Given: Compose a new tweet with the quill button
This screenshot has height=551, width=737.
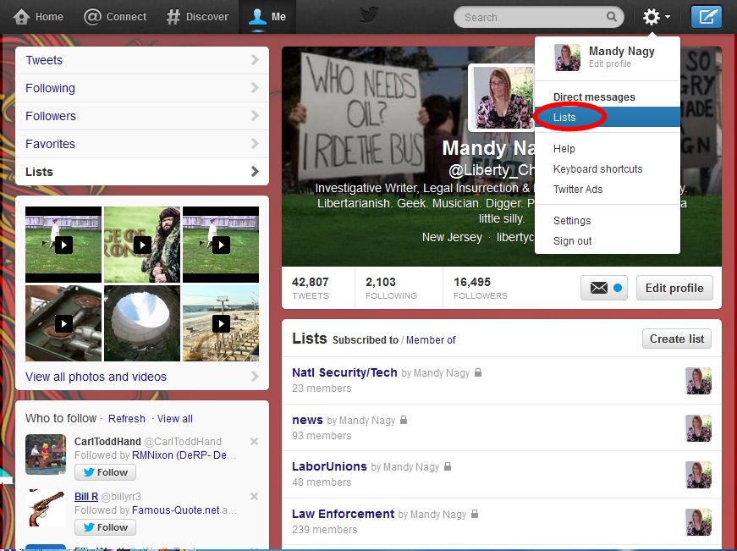Looking at the screenshot, I should click(x=706, y=18).
